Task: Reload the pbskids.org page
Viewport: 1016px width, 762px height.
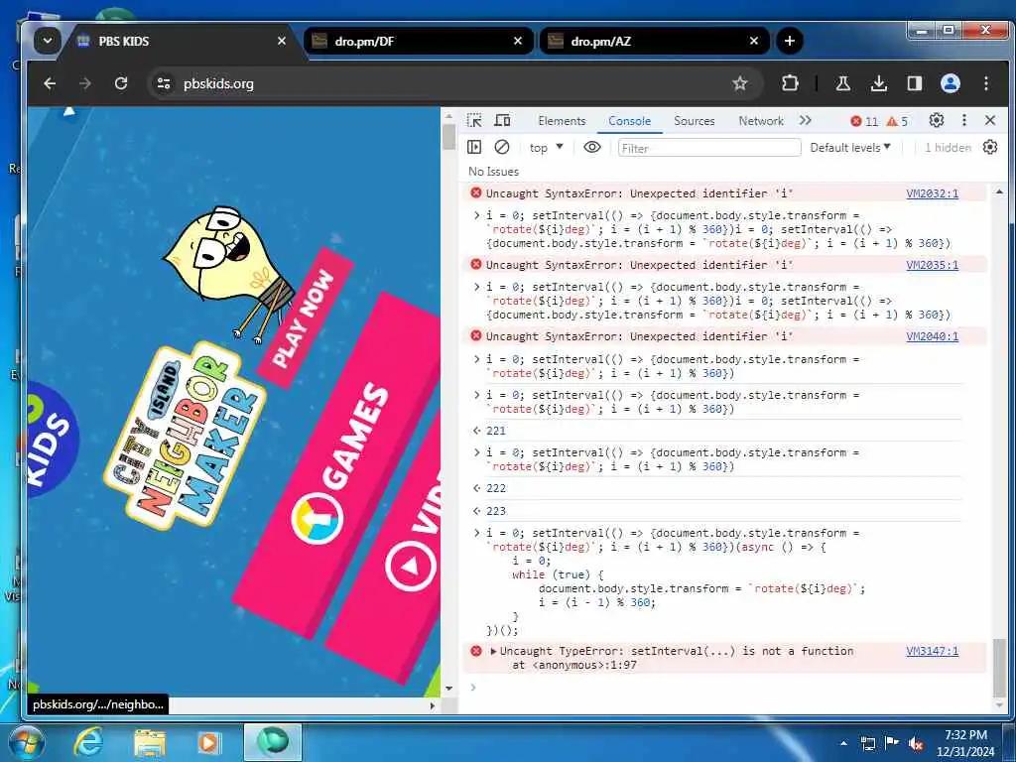Action: pos(121,83)
